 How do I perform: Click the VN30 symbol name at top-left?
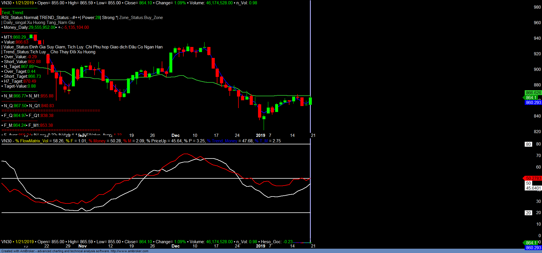6,3
